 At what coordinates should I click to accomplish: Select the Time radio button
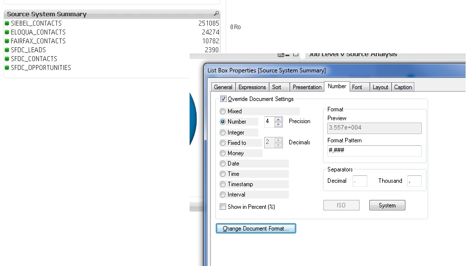pyautogui.click(x=223, y=174)
